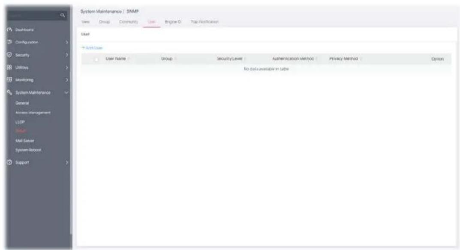Click the sidebar search input field
Viewport: 460px width, 250px height.
tap(33, 15)
